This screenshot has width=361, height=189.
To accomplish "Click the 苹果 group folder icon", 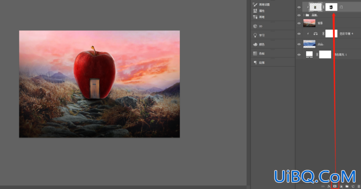I will click(307, 15).
